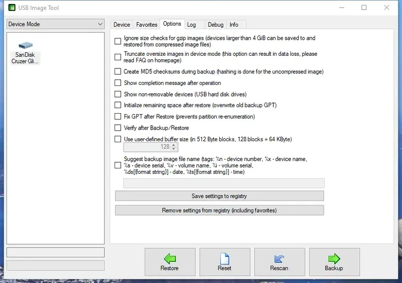The width and height of the screenshot is (402, 283).
Task: Toggle Truncate oversize images in device mode
Action: click(118, 57)
